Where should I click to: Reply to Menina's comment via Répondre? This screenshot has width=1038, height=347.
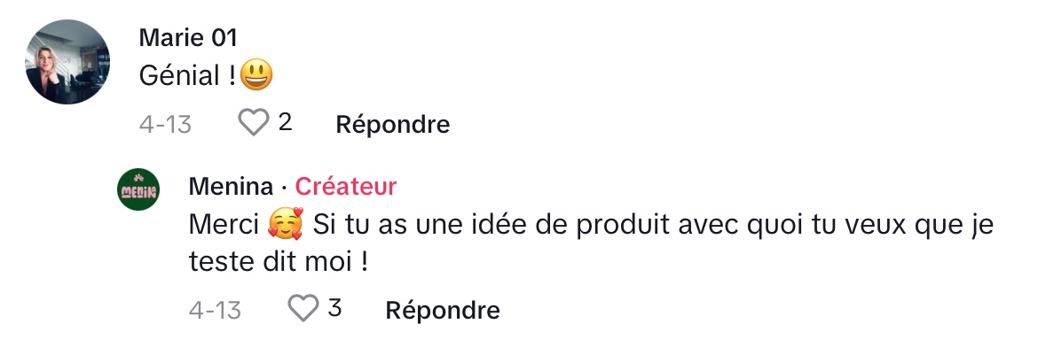tap(443, 309)
